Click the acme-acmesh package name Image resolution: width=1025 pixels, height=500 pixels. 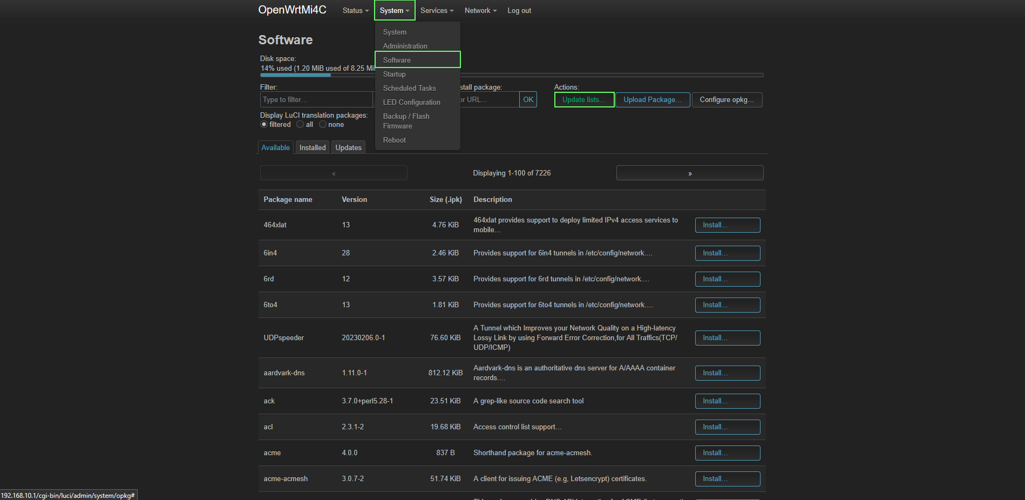286,478
